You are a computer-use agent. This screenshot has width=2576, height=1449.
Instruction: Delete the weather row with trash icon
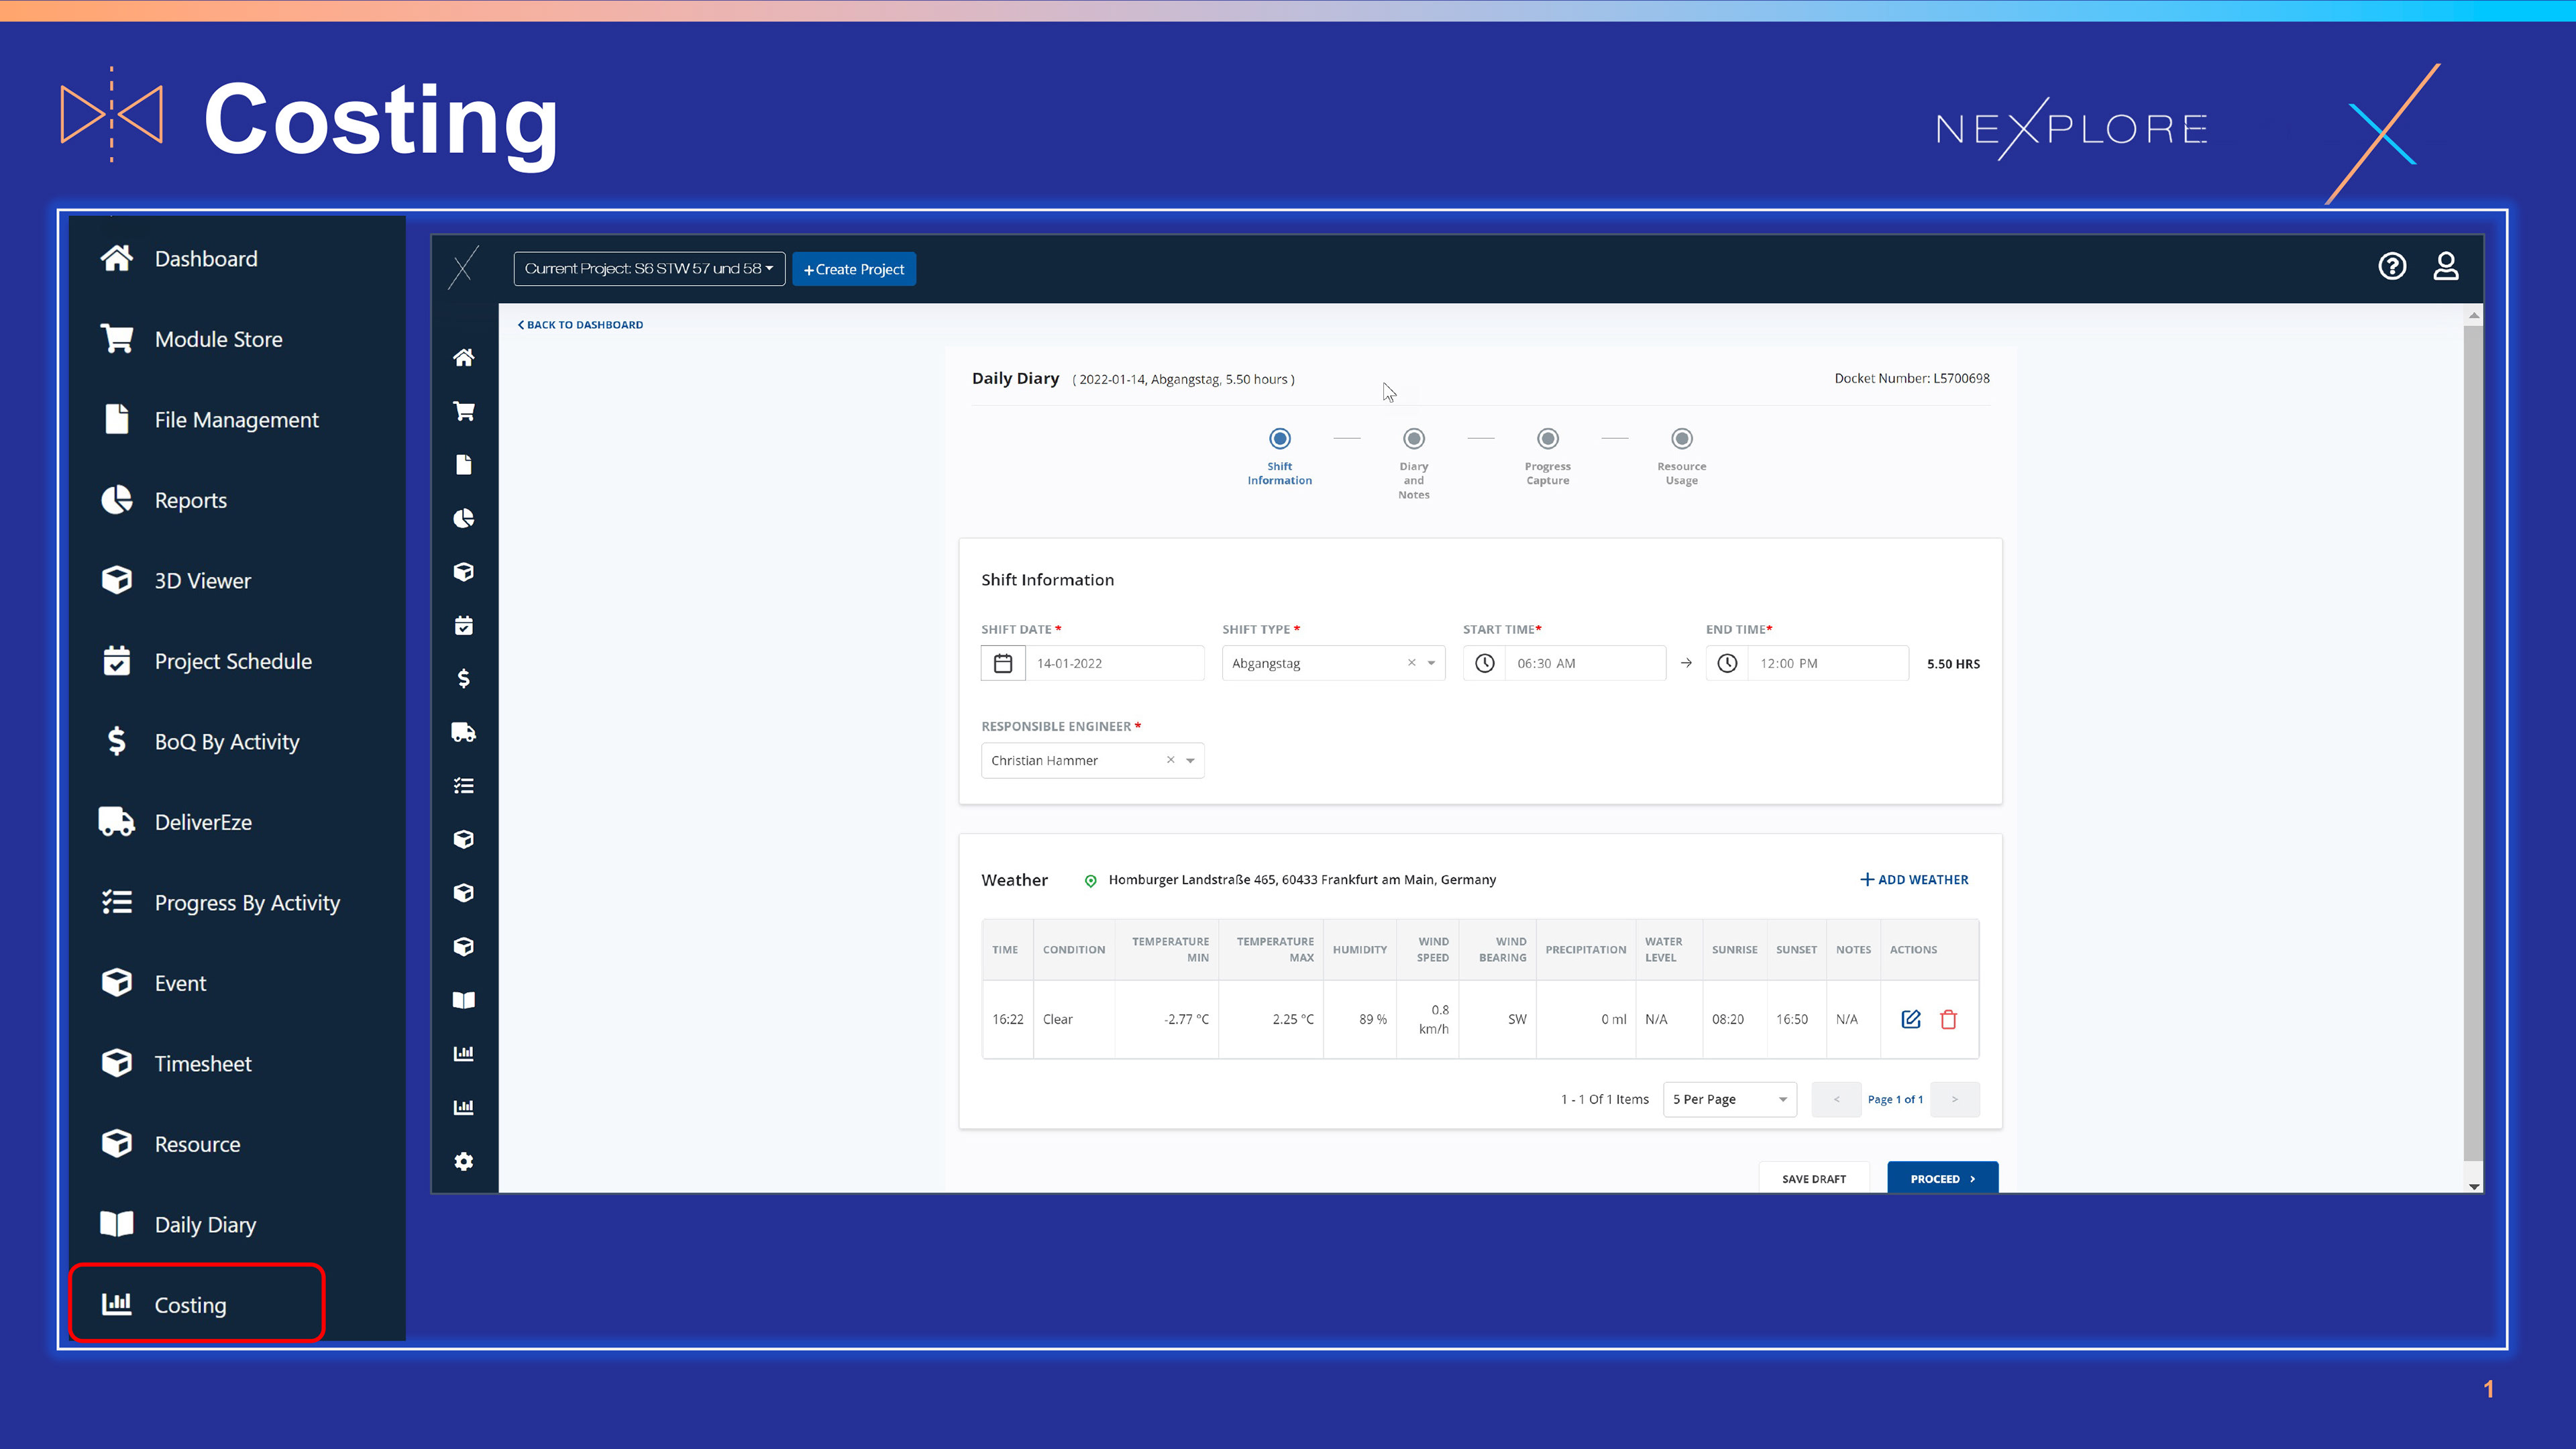tap(1948, 1019)
